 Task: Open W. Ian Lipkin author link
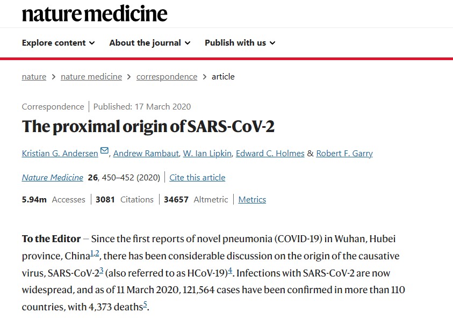pos(207,153)
